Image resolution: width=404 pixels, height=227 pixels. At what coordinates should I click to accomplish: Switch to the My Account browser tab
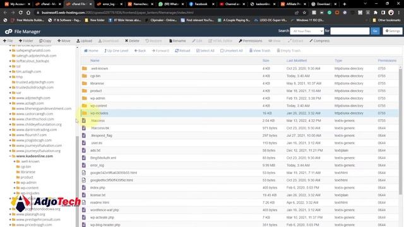pos(17,4)
